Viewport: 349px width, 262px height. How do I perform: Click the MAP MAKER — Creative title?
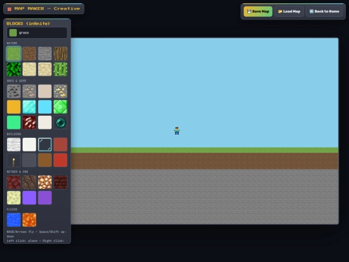click(44, 8)
